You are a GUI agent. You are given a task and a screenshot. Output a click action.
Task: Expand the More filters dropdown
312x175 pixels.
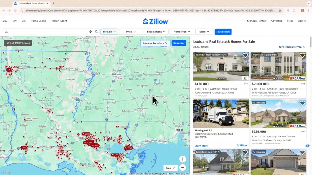(x=204, y=32)
